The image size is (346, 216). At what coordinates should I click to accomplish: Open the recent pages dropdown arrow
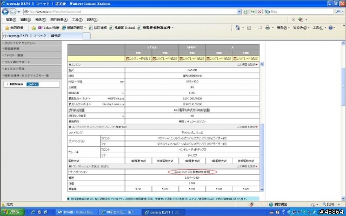tap(19, 12)
